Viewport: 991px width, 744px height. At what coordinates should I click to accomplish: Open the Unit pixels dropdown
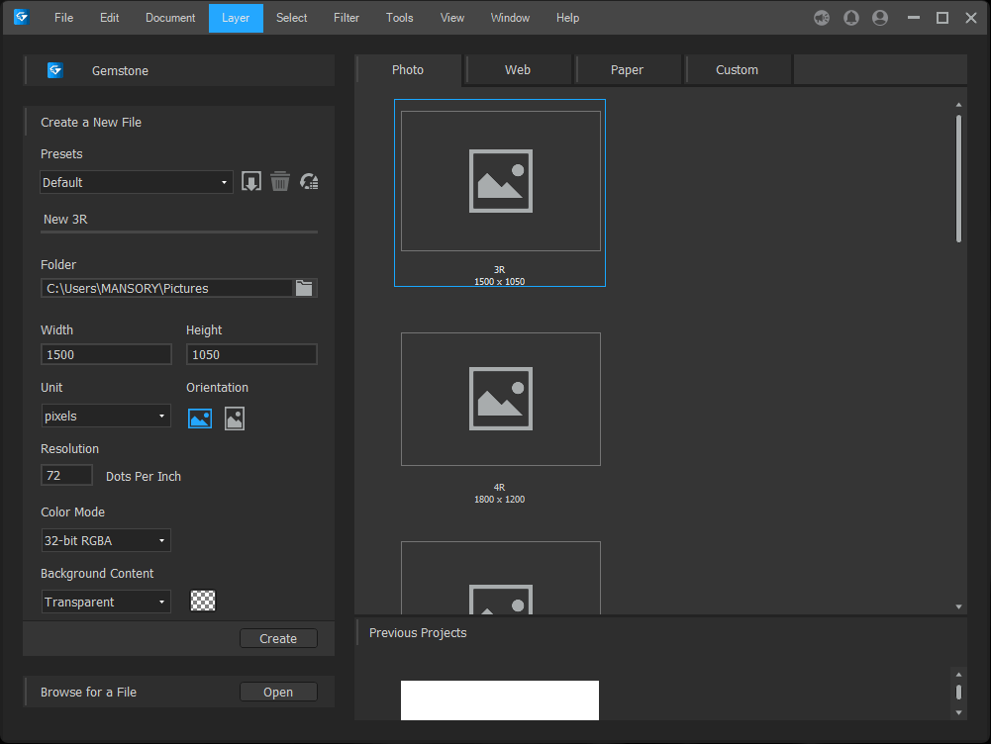click(105, 417)
